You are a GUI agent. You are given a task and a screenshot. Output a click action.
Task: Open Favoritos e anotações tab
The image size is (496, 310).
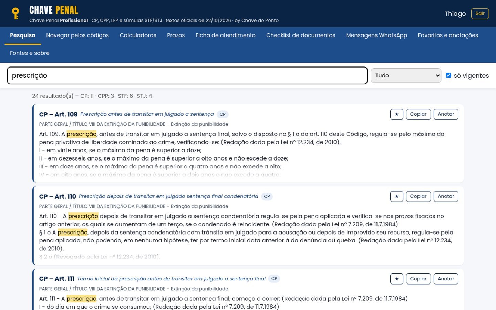(x=448, y=35)
